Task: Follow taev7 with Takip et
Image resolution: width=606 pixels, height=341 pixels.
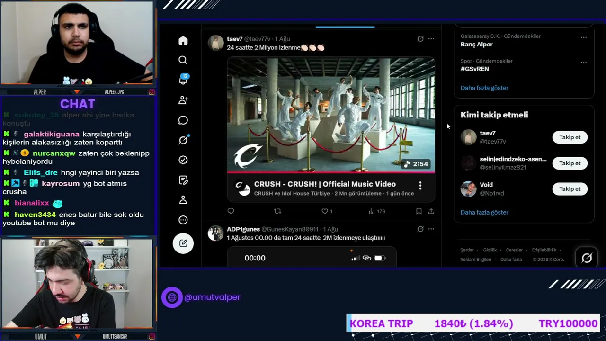Action: [x=570, y=137]
